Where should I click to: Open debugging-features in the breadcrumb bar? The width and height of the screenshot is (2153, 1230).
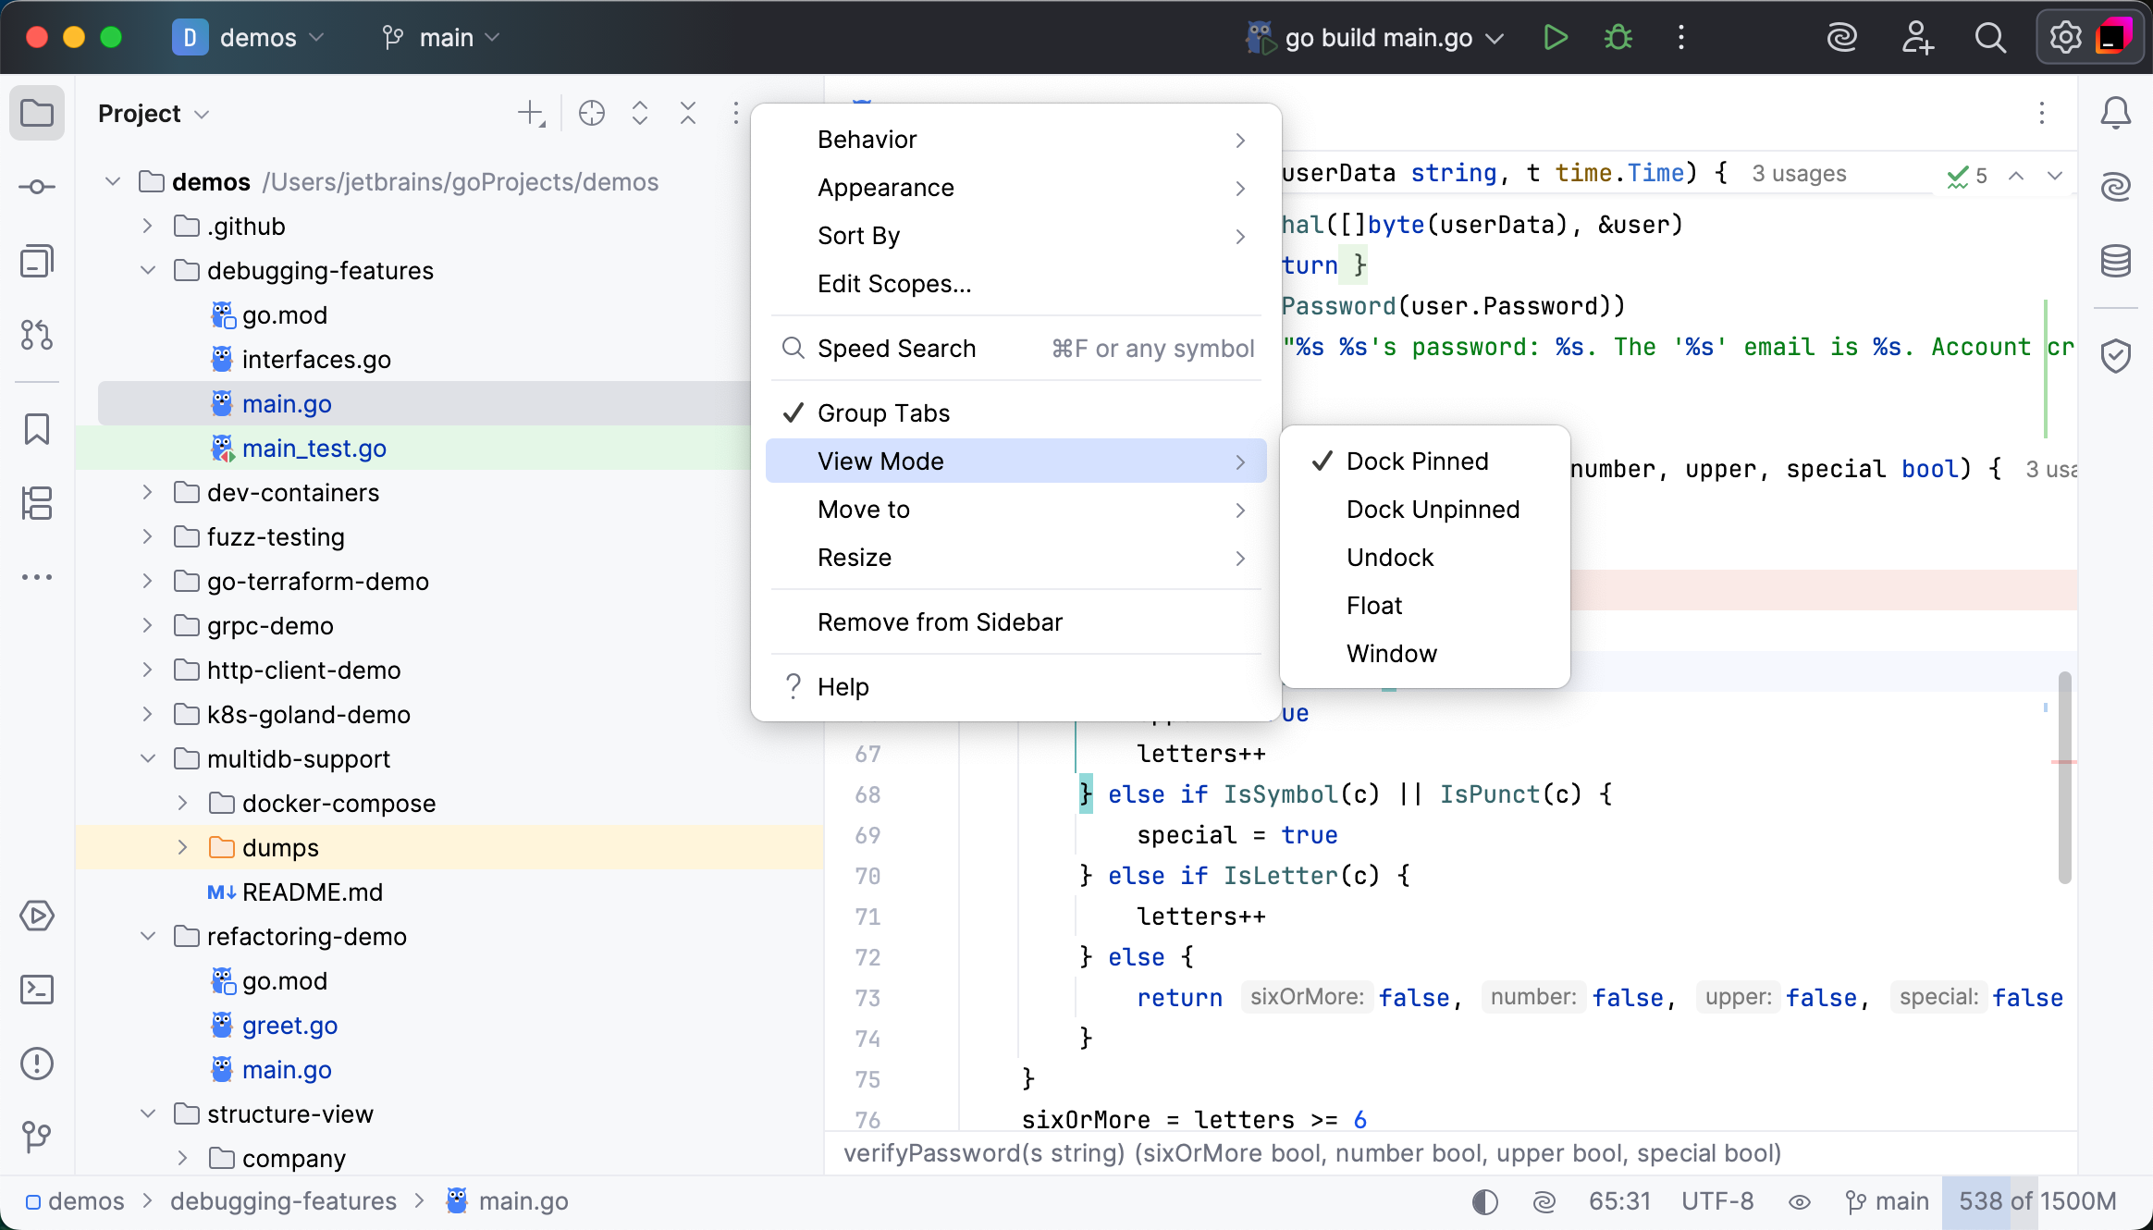tap(283, 1200)
